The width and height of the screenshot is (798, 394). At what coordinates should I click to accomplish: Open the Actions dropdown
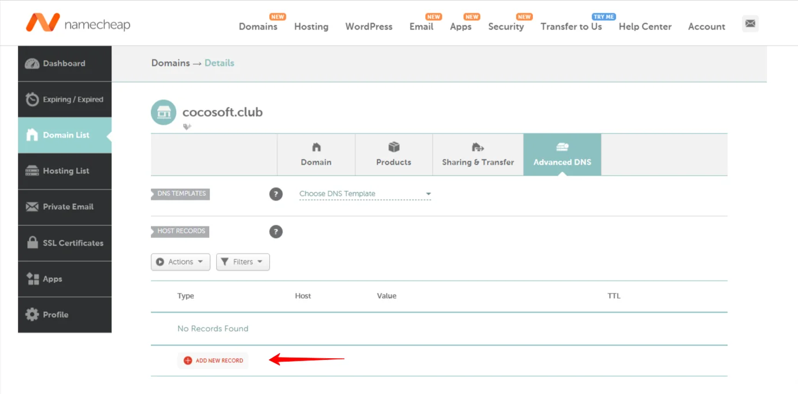(180, 262)
